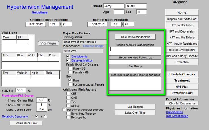Open the Dyslipidemia link
The image size is (209, 130).
79,57
